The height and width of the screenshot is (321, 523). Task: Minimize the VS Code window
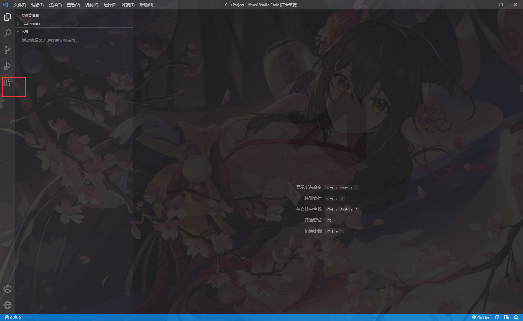(487, 5)
